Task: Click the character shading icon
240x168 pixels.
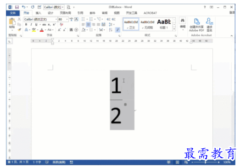Action: click(x=71, y=30)
